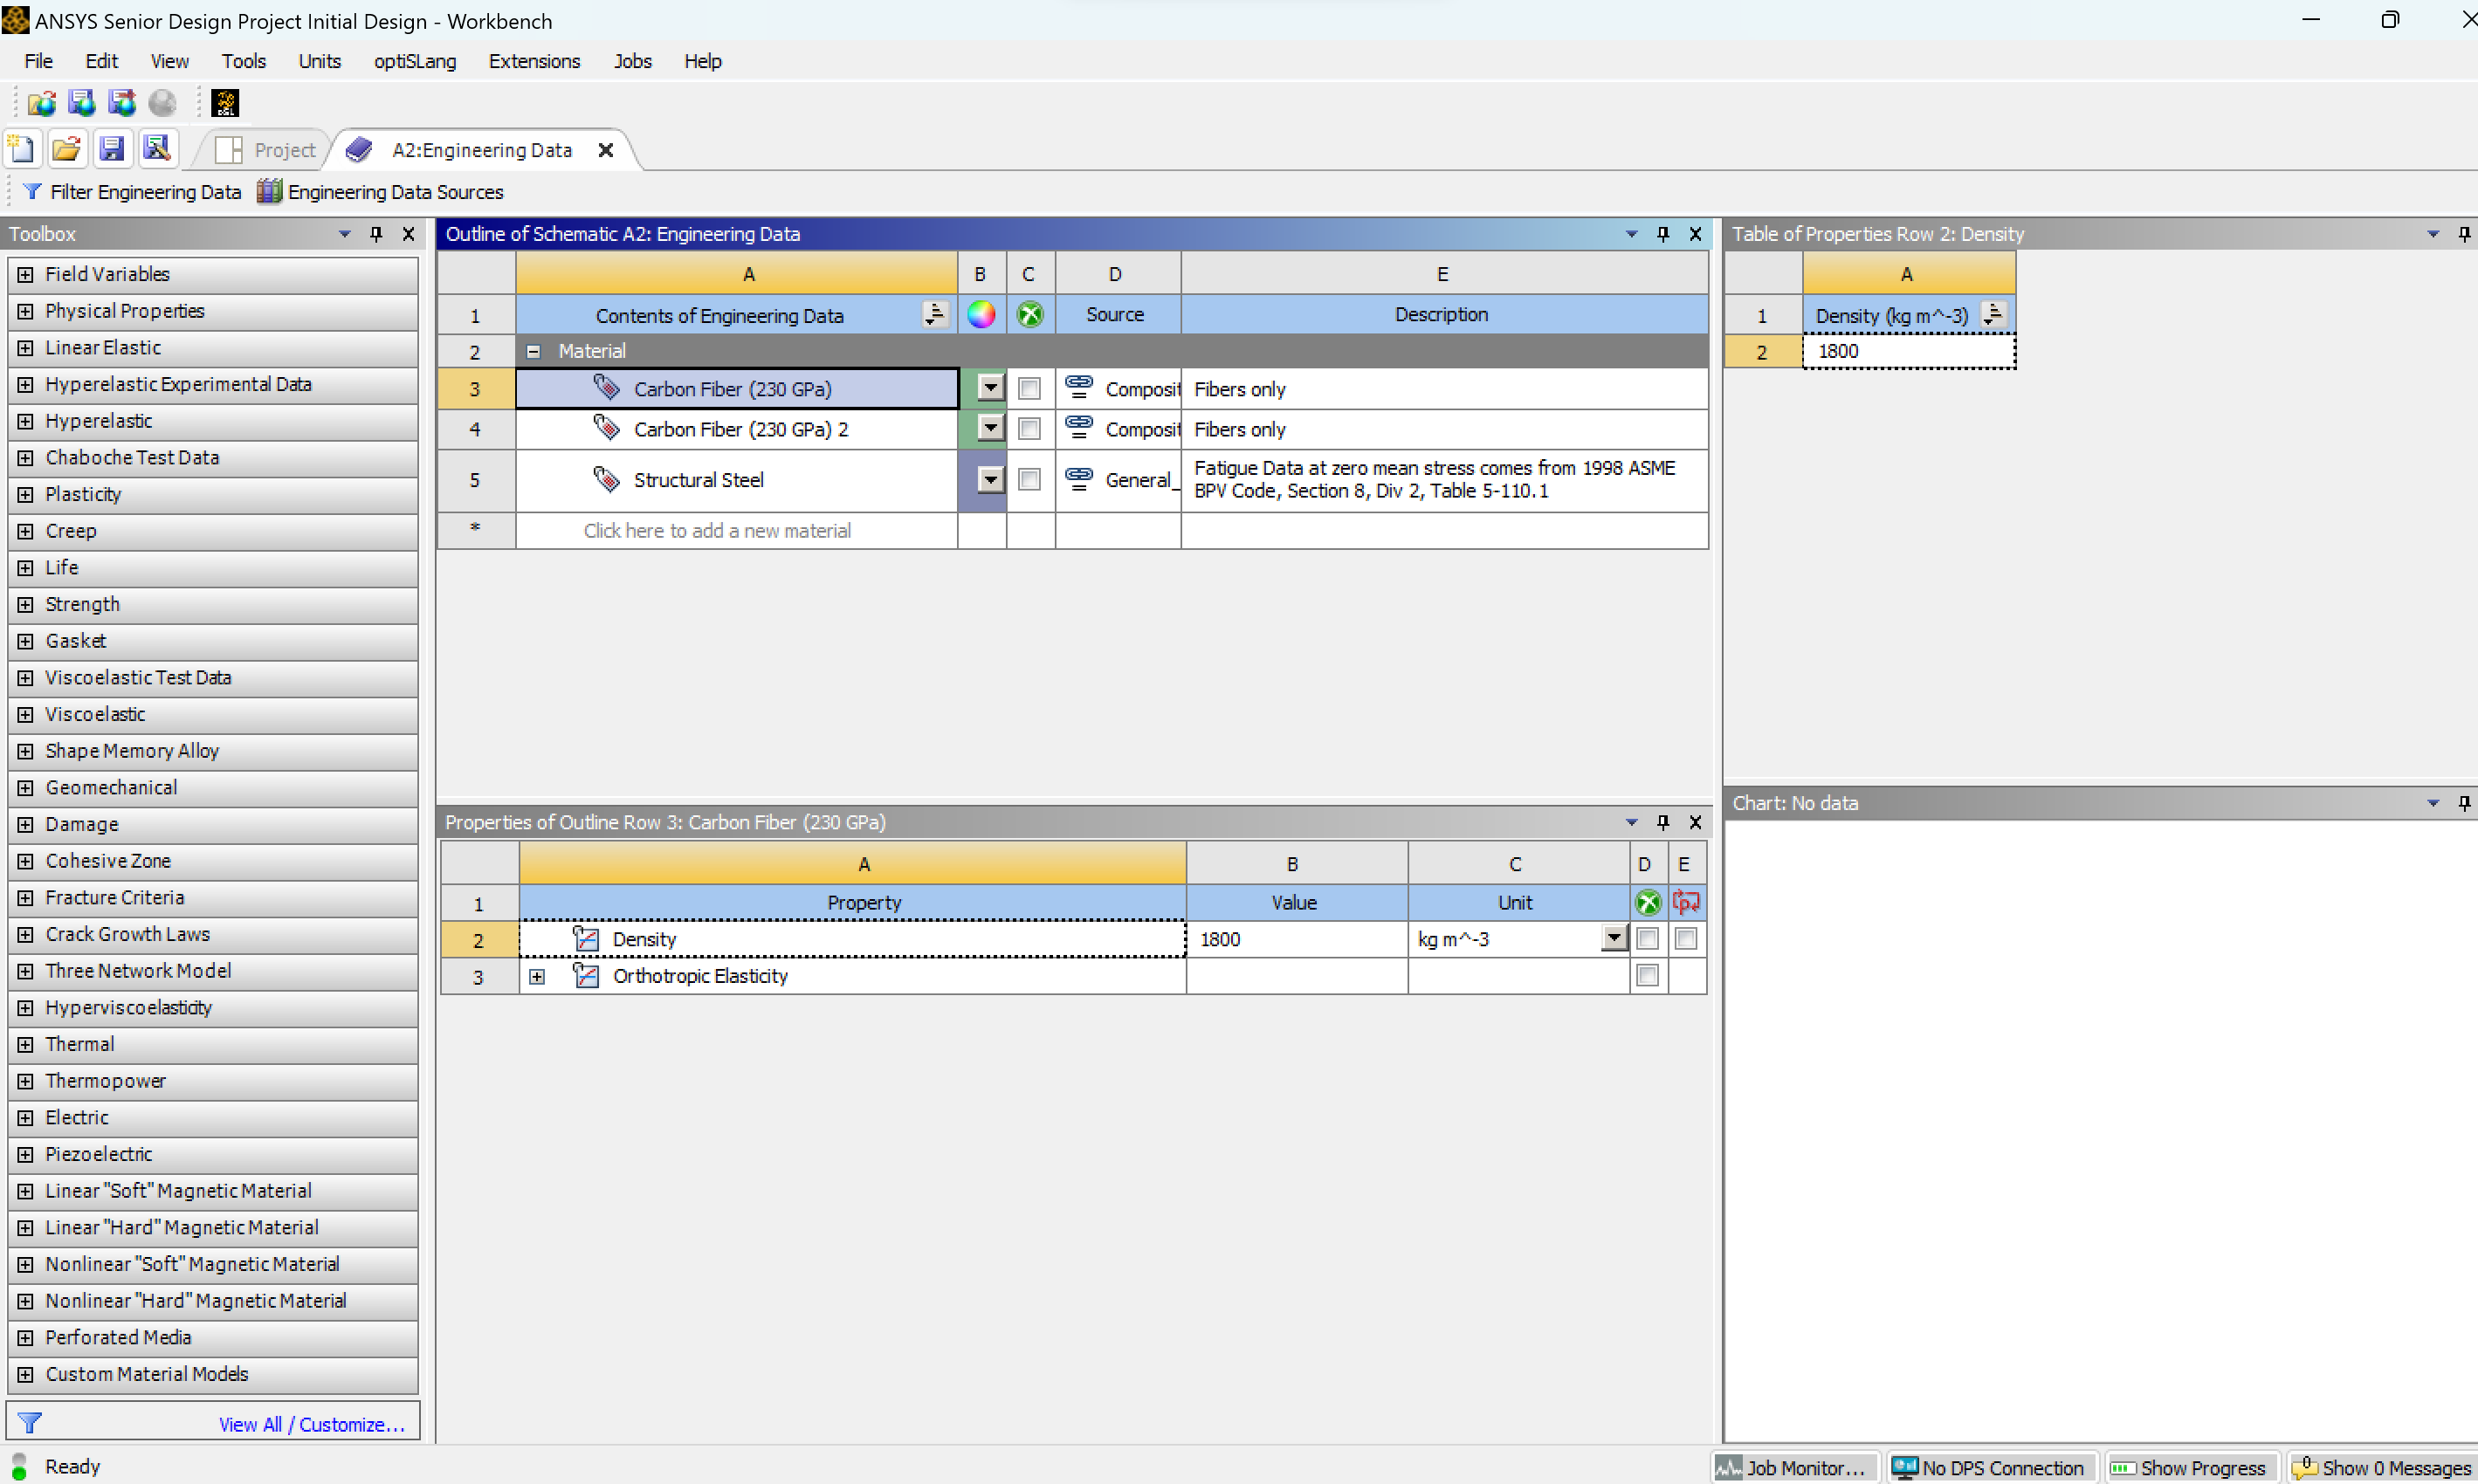Click the optiSLang toolbar icon
This screenshot has height=1484, width=2478.
(x=225, y=103)
